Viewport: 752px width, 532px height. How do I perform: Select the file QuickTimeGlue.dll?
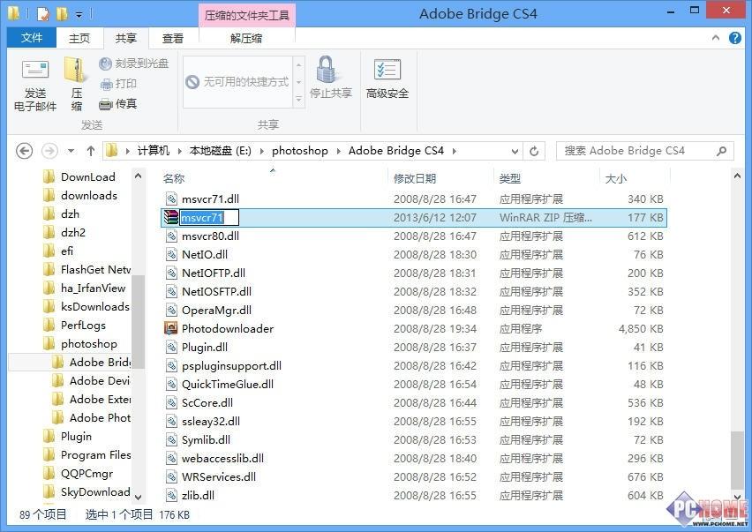click(228, 384)
